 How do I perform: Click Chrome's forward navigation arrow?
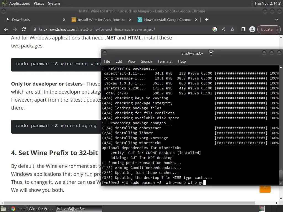[x=15, y=29]
